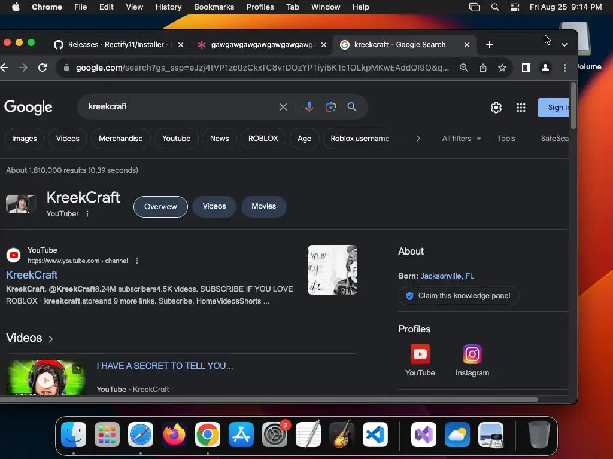
Task: Open the Bookmarks menu
Action: [x=214, y=7]
